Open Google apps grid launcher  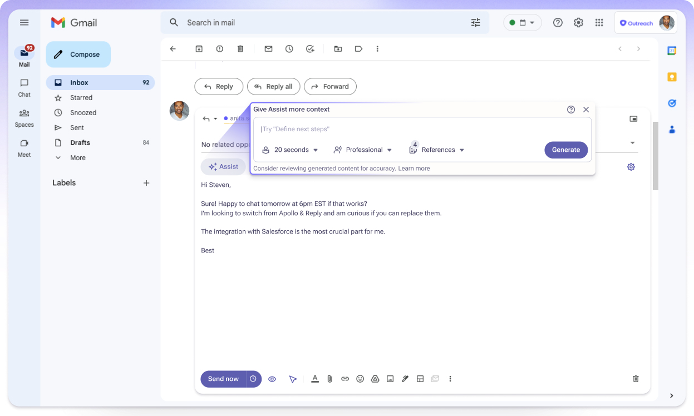click(599, 22)
